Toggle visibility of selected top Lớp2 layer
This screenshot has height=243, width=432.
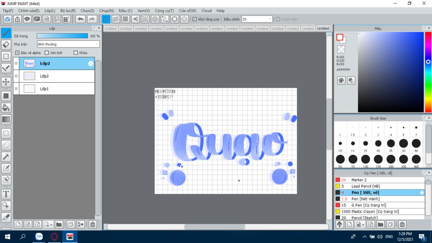16,63
